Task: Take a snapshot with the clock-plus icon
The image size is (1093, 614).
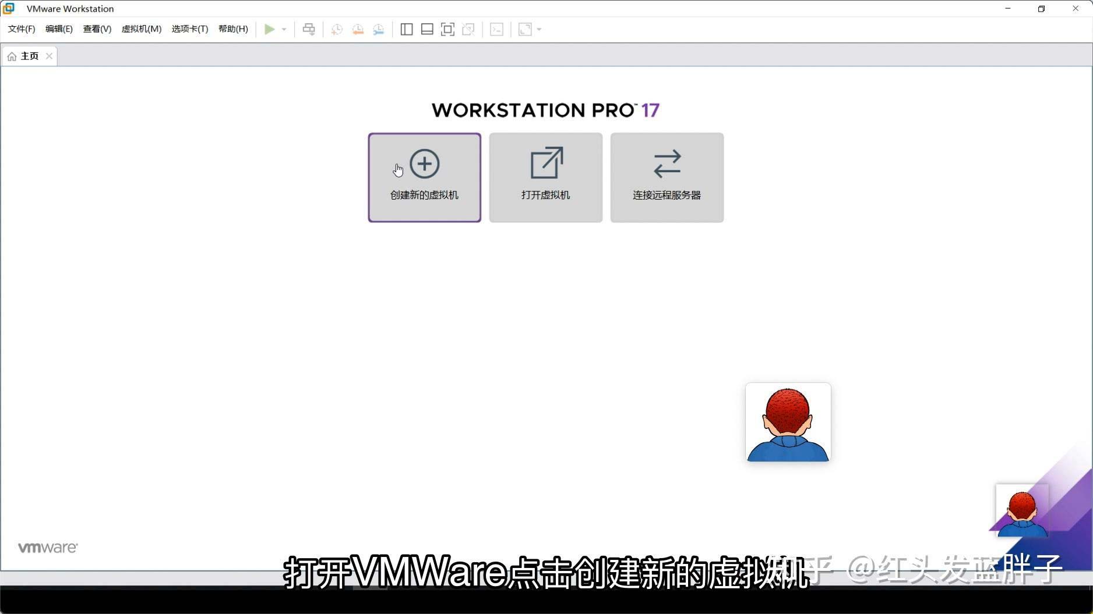Action: [337, 29]
